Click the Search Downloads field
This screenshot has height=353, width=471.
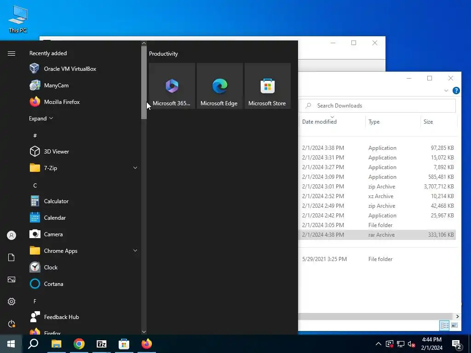pyautogui.click(x=377, y=106)
